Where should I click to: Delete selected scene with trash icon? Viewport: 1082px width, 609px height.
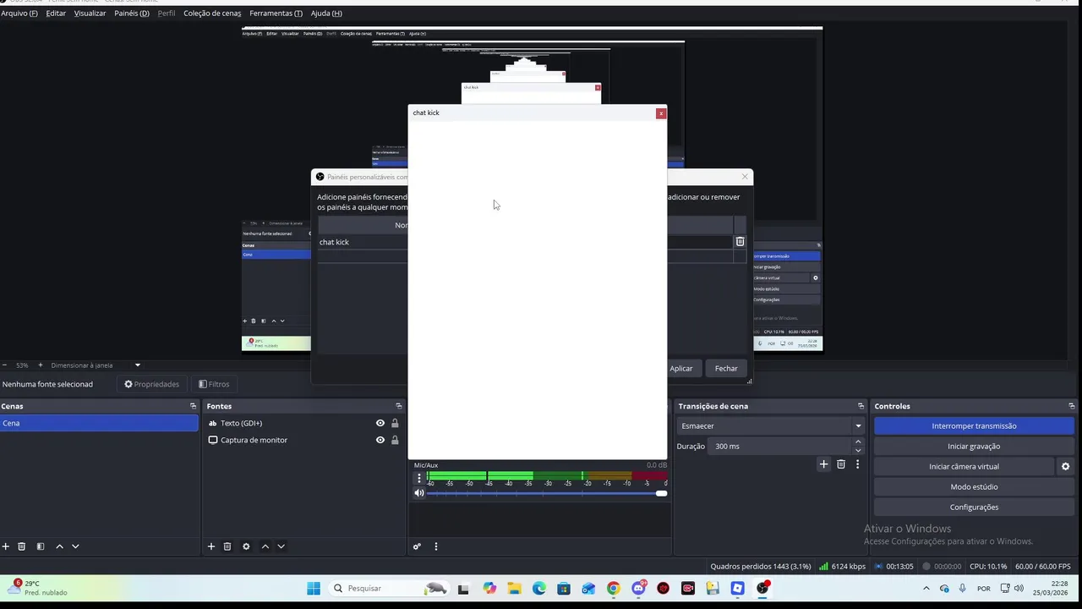pos(22,546)
